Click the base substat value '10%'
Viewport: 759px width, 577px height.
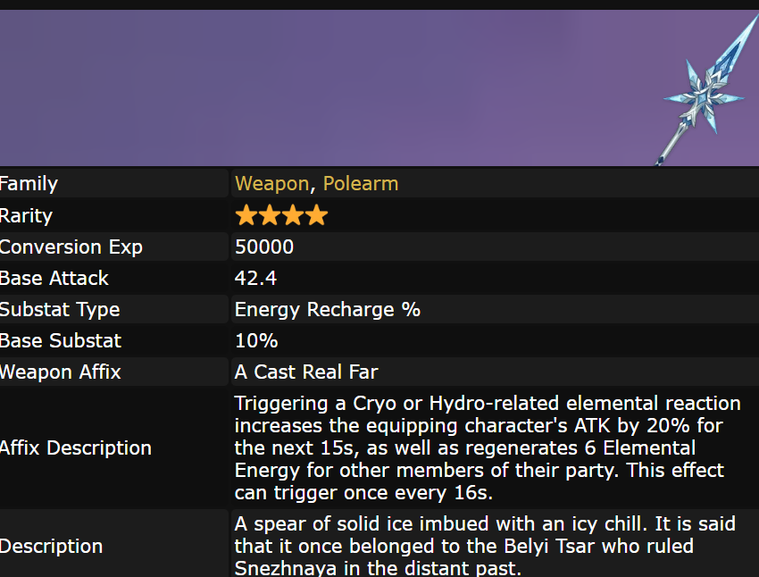[x=256, y=340]
